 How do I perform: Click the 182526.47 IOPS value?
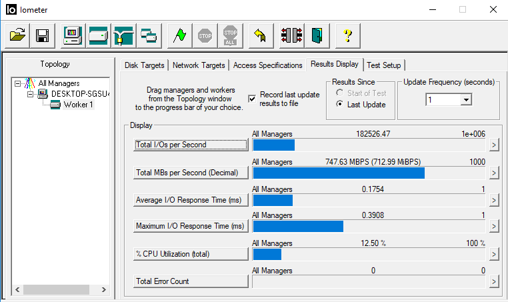(x=373, y=134)
